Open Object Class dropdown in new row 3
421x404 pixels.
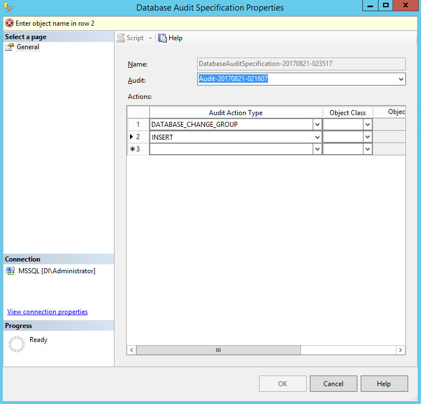pos(367,149)
